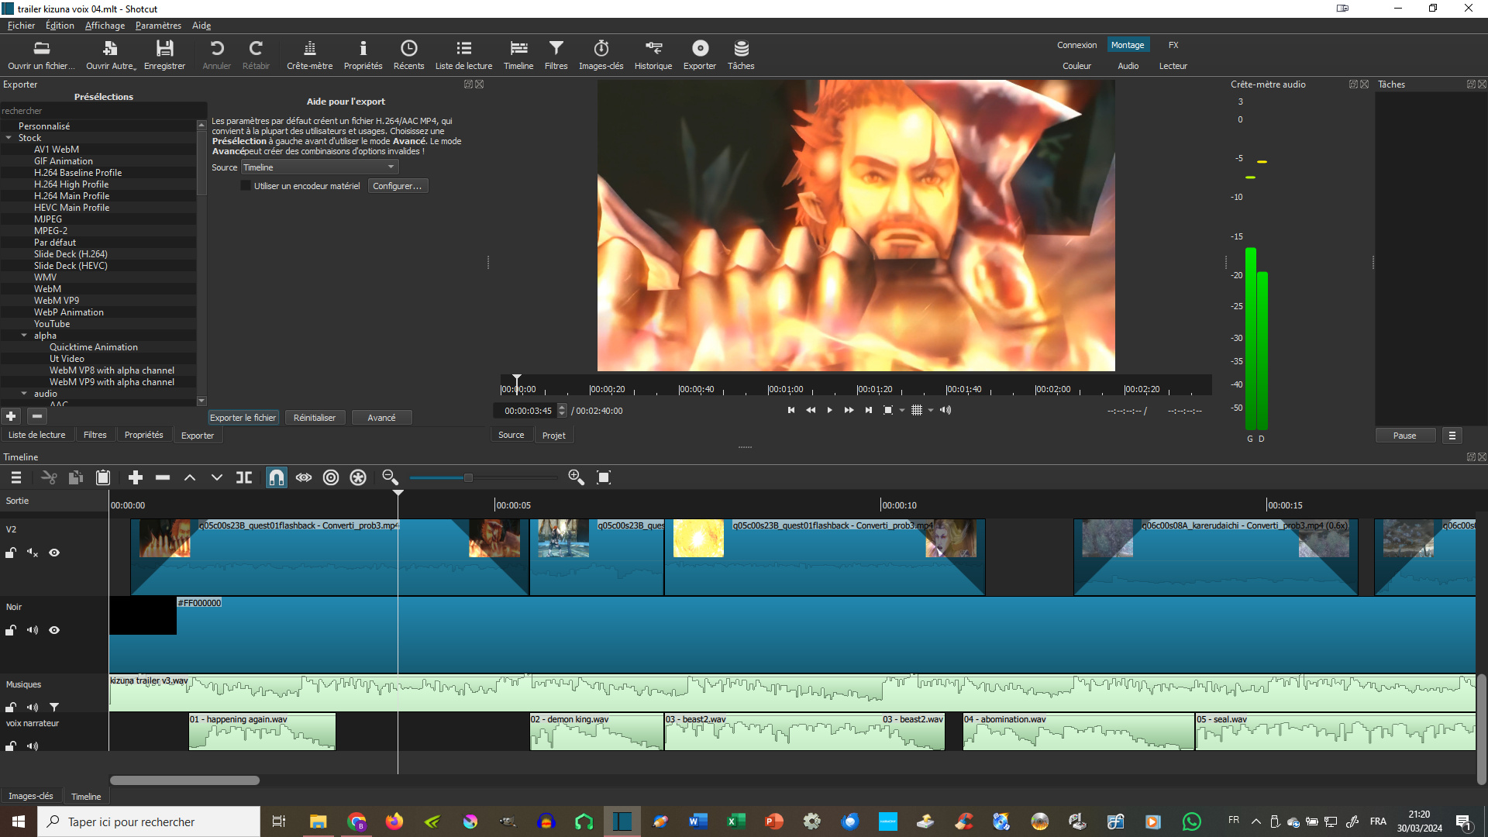Switch to the Projet player tab
1488x837 pixels.
(554, 436)
